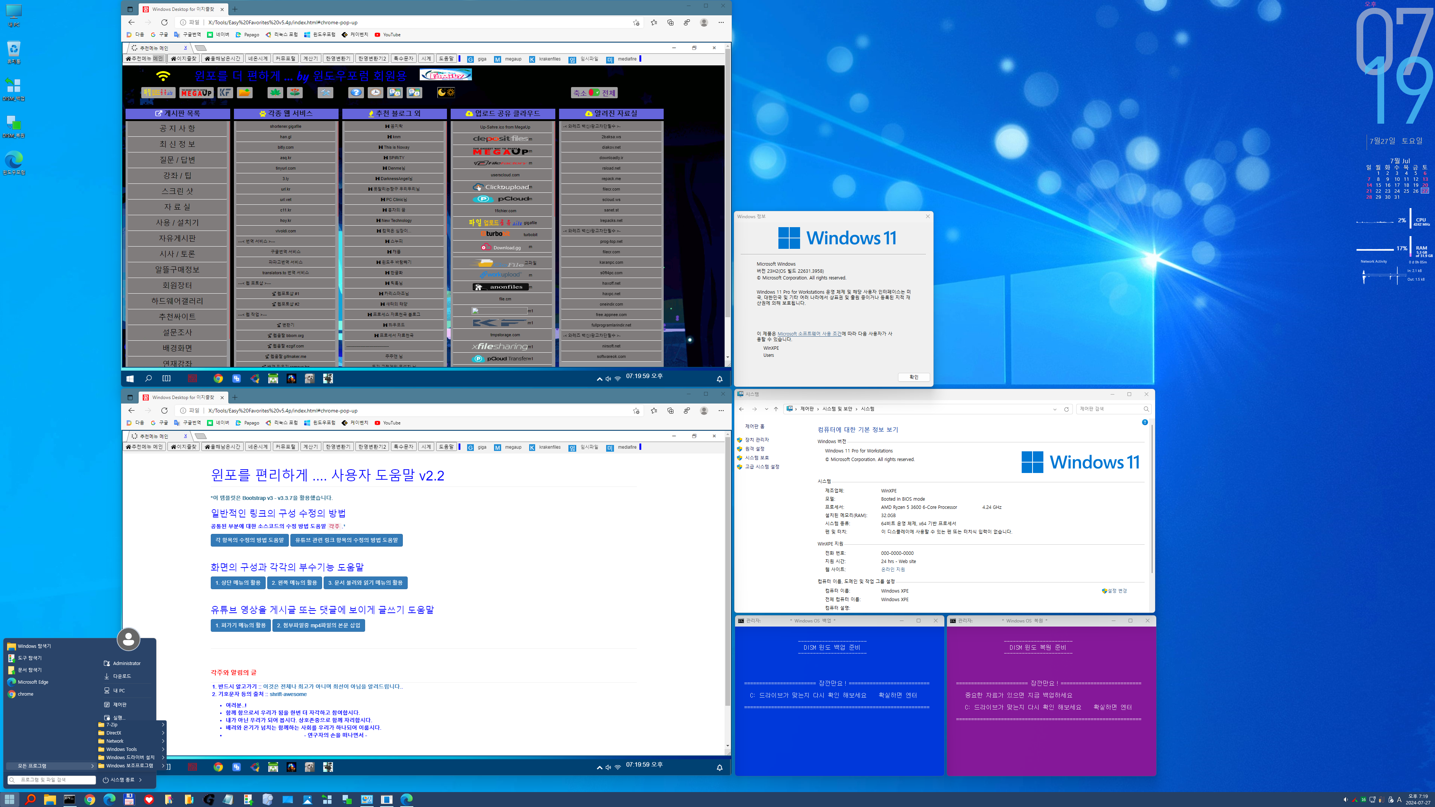This screenshot has width=1435, height=807.
Task: Open the 도움말 menu tab in bottom page
Action: pyautogui.click(x=446, y=447)
